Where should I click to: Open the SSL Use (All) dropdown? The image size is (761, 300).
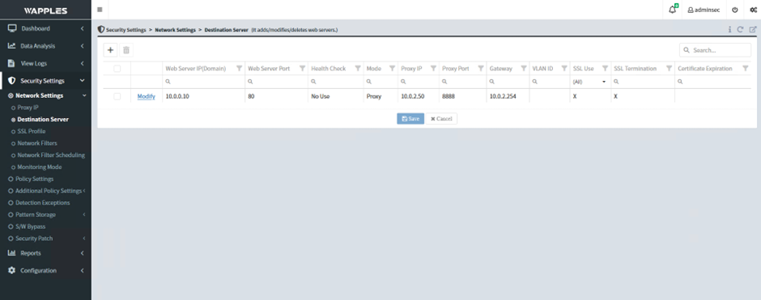pos(589,82)
